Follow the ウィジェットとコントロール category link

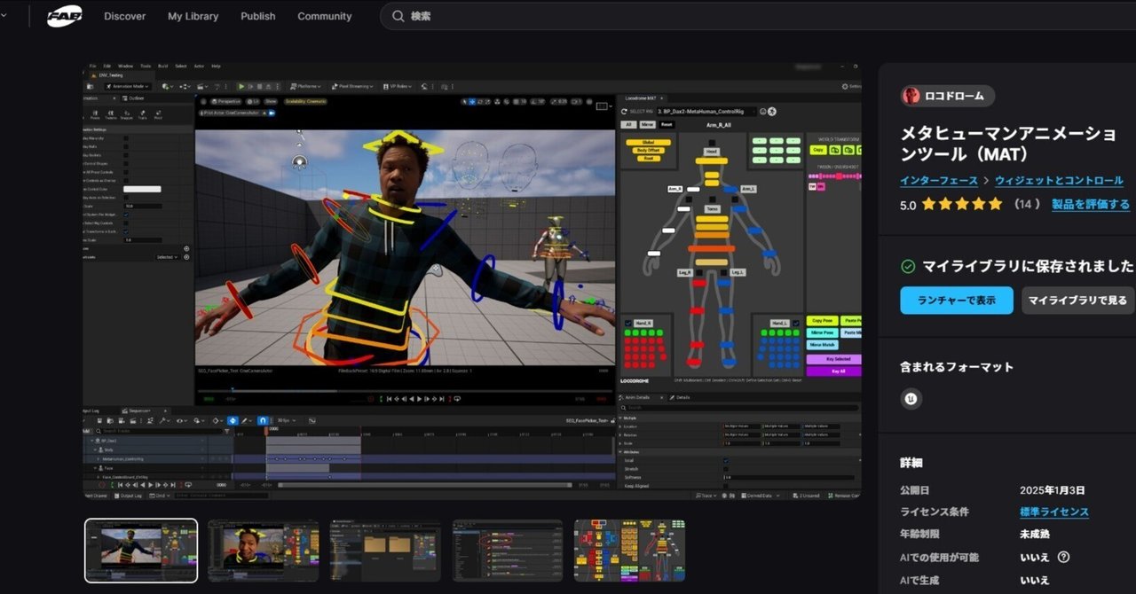1059,181
